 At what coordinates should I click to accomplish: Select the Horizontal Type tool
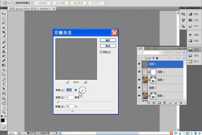click(x=4, y=84)
